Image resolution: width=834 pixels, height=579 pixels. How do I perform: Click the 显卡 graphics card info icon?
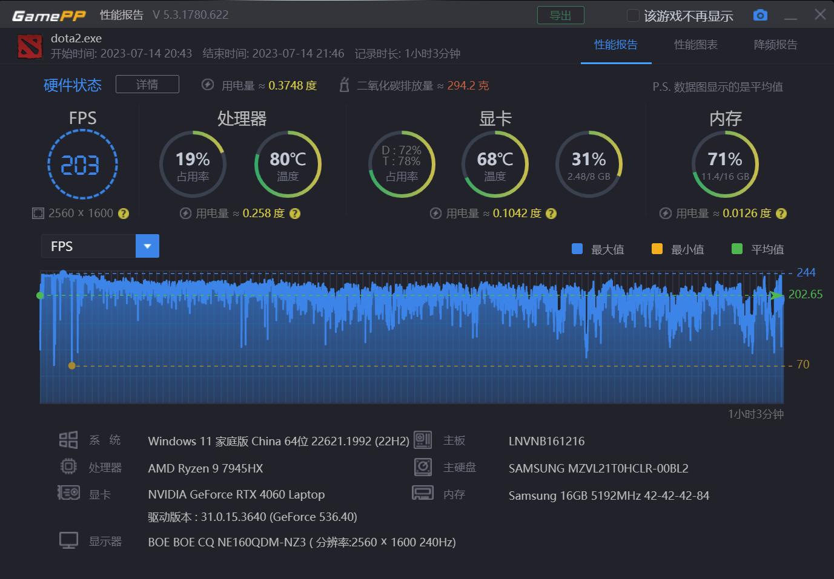[x=68, y=493]
